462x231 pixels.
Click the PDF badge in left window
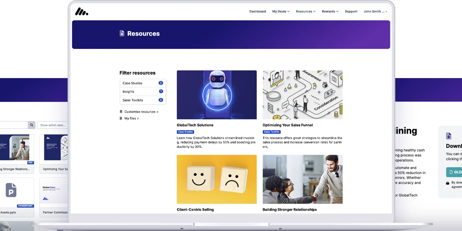coord(30,163)
